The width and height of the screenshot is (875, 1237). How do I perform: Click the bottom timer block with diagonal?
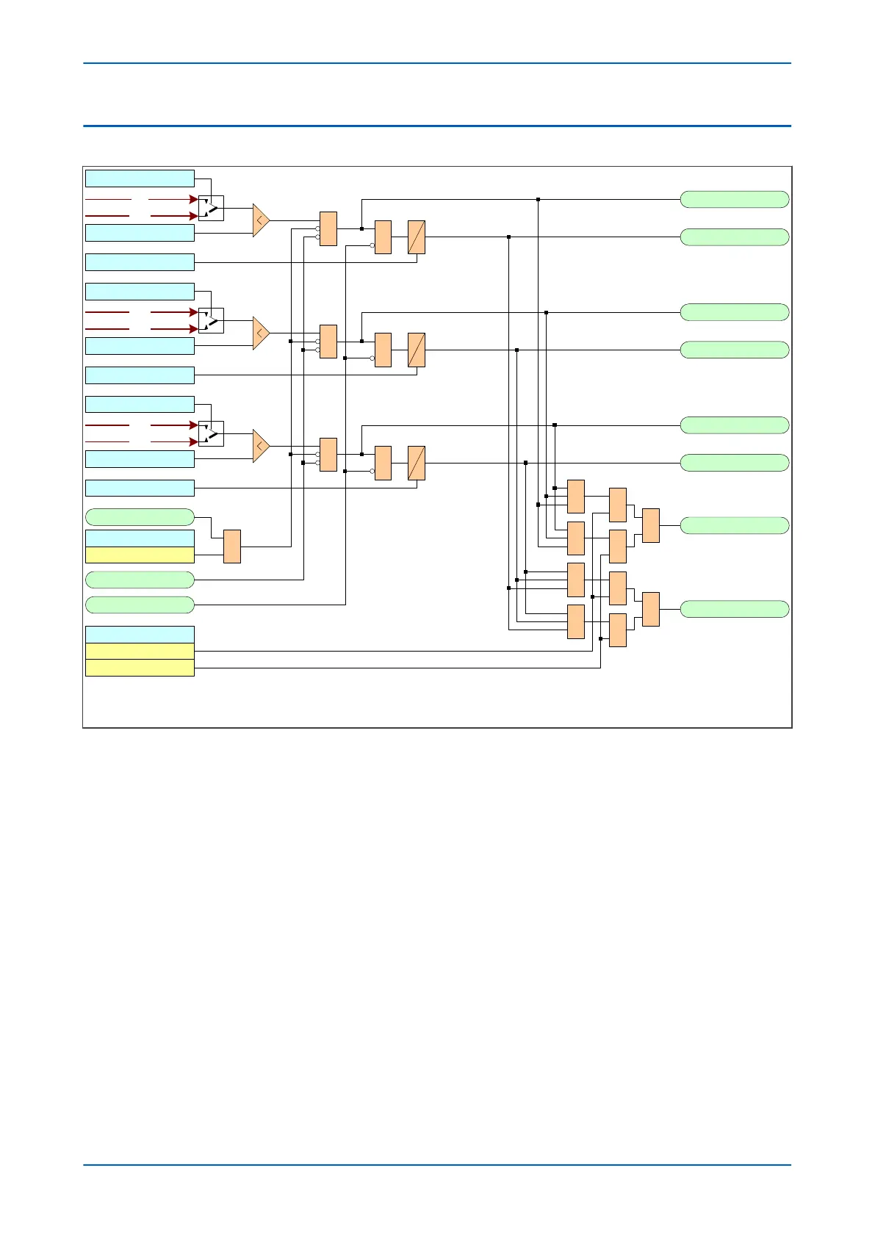(417, 463)
